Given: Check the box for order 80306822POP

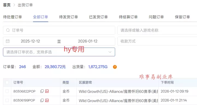Looking at the screenshot, I should [7, 91].
